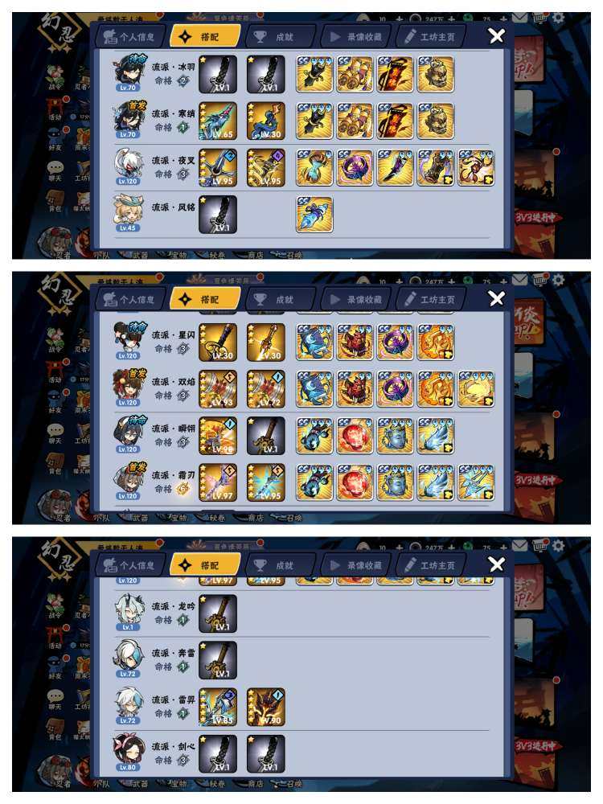
Task: Click the 冰羽 character avatar at Lv.70
Action: point(127,73)
